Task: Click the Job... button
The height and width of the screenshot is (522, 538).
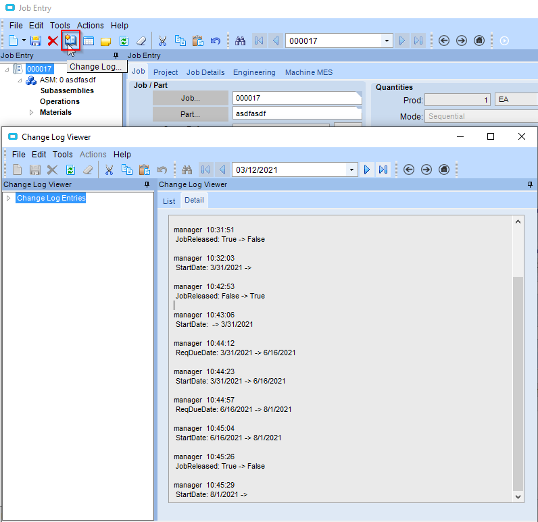Action: coord(190,98)
